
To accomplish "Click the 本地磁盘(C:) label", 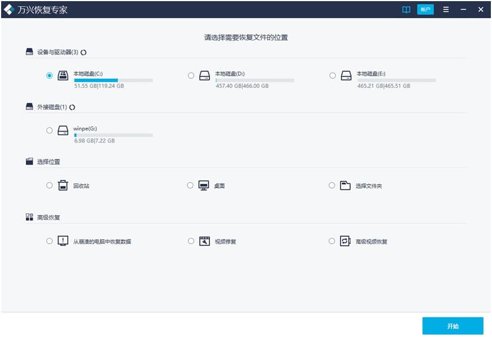I will pos(88,74).
